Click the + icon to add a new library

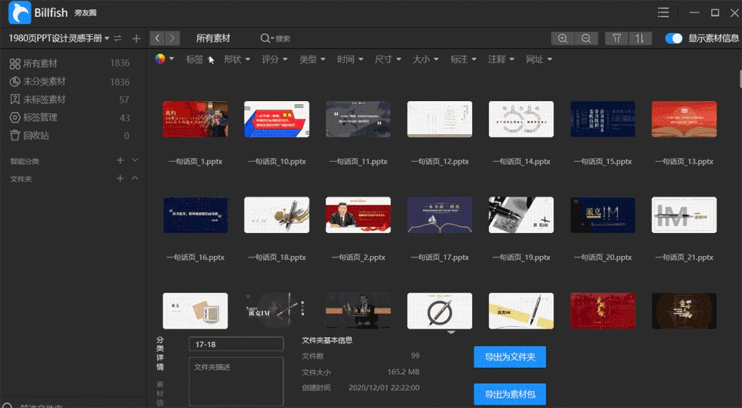click(x=135, y=38)
